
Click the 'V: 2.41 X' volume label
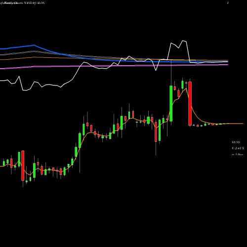coord(238,148)
